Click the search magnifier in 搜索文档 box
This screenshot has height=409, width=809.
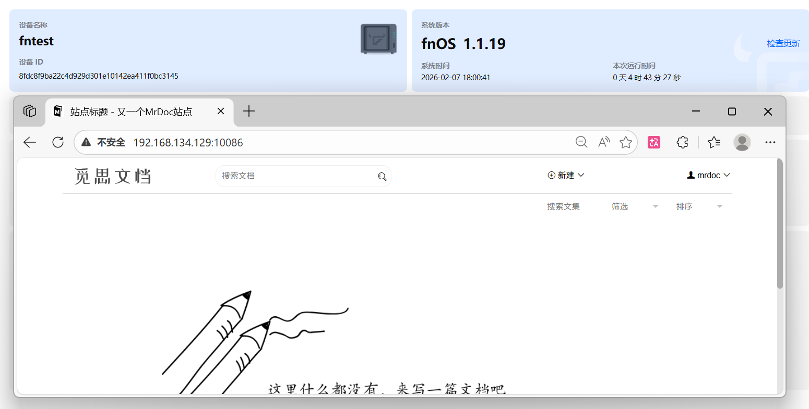(382, 177)
